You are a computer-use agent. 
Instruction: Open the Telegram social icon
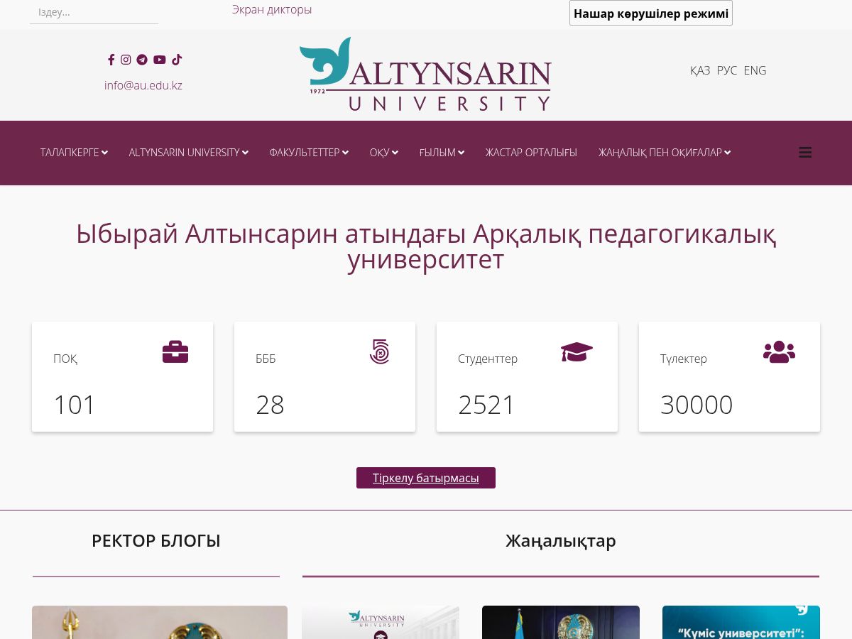coord(142,60)
